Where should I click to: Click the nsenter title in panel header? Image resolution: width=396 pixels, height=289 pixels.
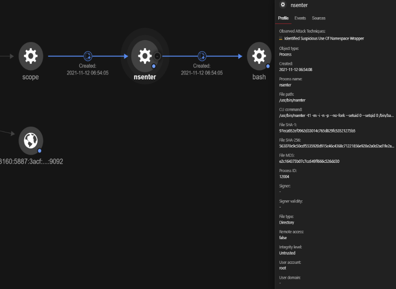click(x=299, y=5)
